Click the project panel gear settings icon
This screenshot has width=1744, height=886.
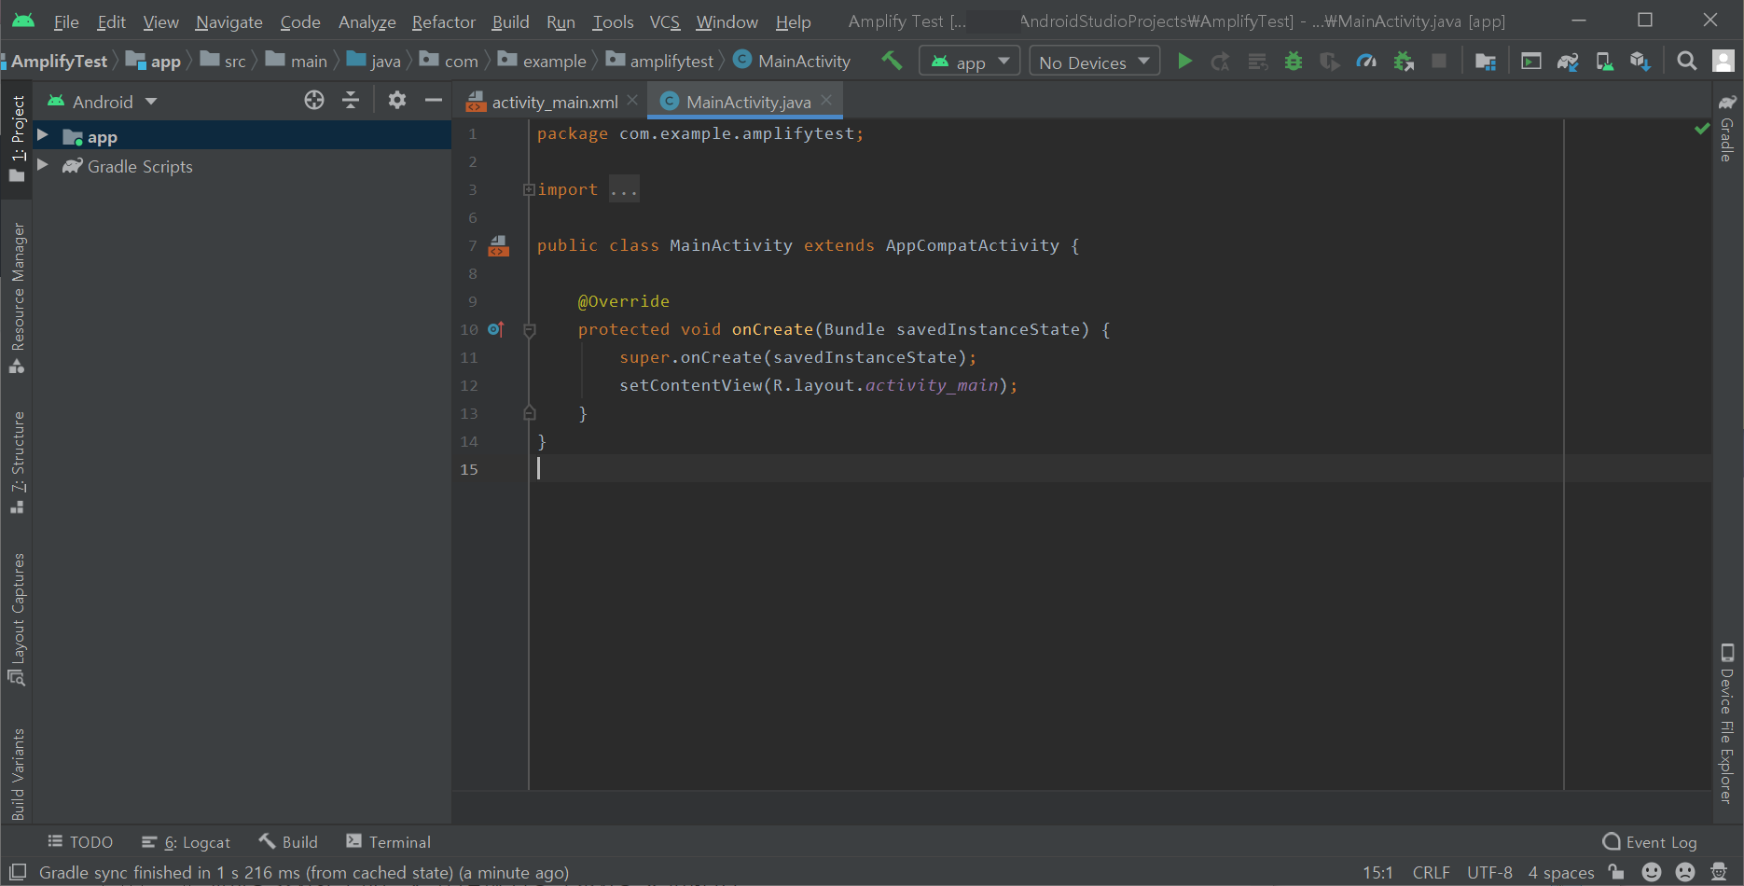(x=397, y=101)
